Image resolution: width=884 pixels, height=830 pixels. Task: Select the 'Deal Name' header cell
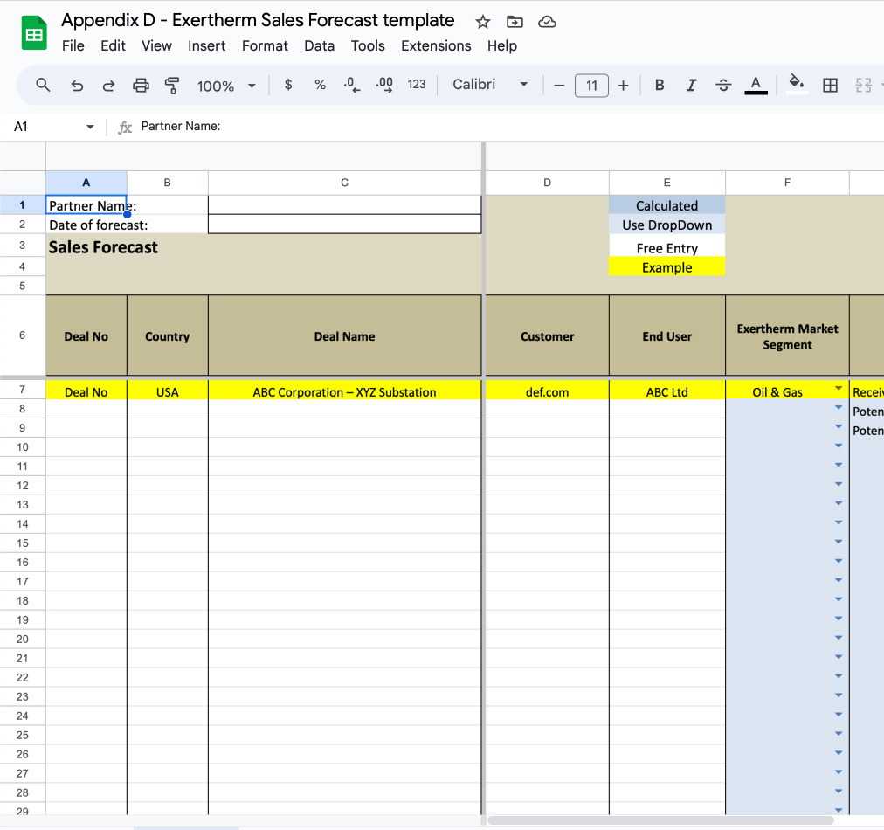[344, 335]
